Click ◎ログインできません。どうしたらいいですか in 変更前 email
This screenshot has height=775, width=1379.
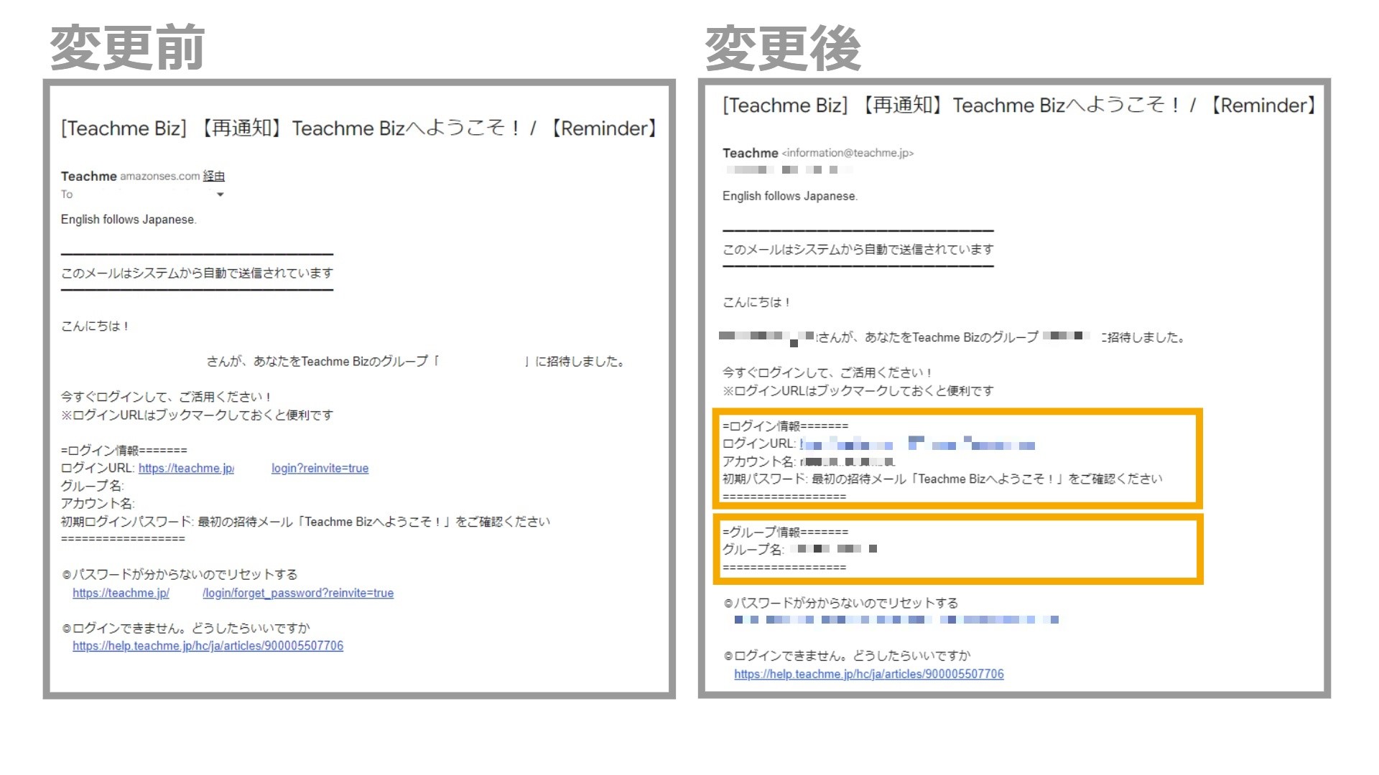(186, 628)
